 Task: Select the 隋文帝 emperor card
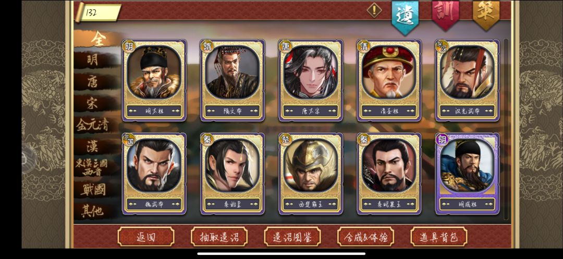232,80
